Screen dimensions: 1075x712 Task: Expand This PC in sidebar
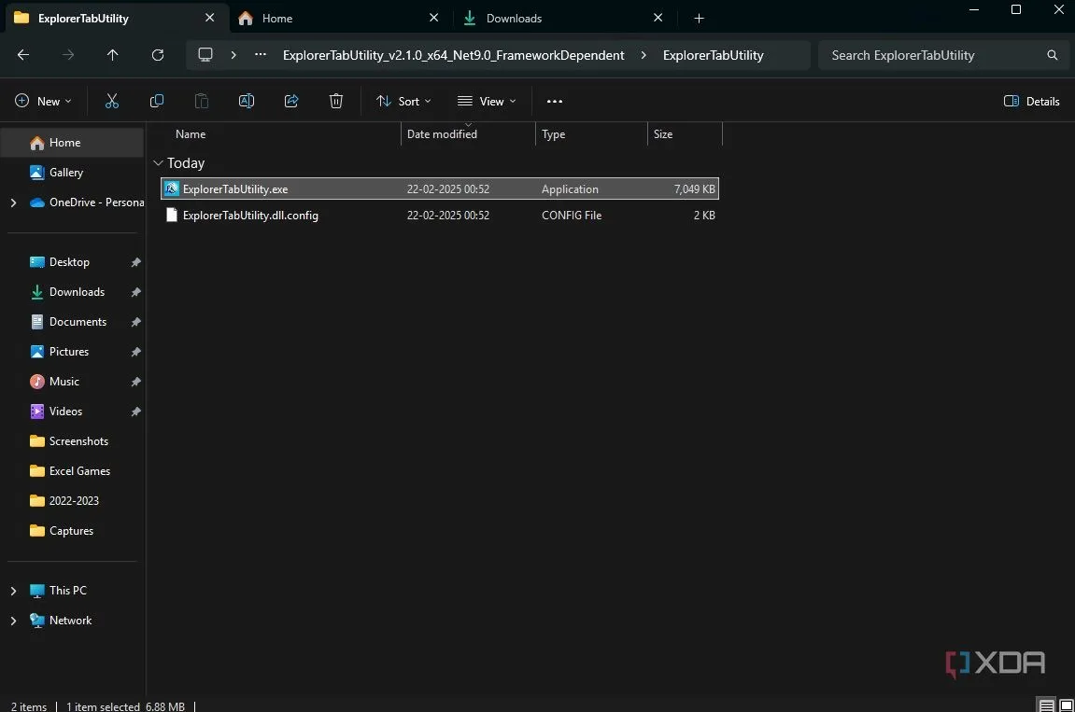(x=13, y=591)
